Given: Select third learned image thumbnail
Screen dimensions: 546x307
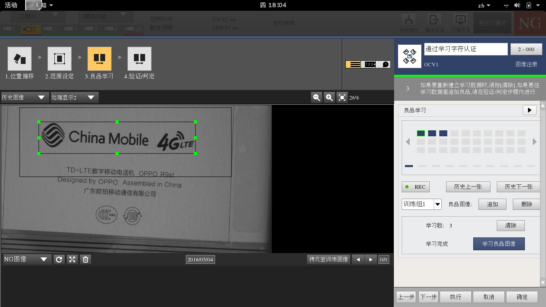Looking at the screenshot, I should tap(443, 134).
